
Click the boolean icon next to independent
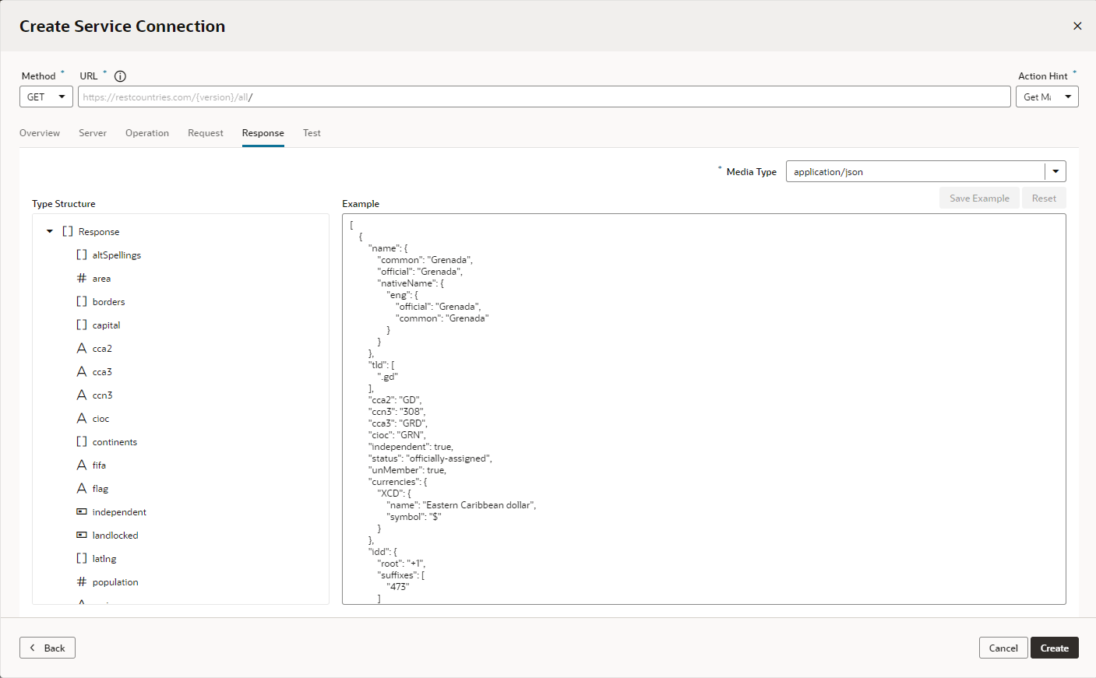(82, 512)
